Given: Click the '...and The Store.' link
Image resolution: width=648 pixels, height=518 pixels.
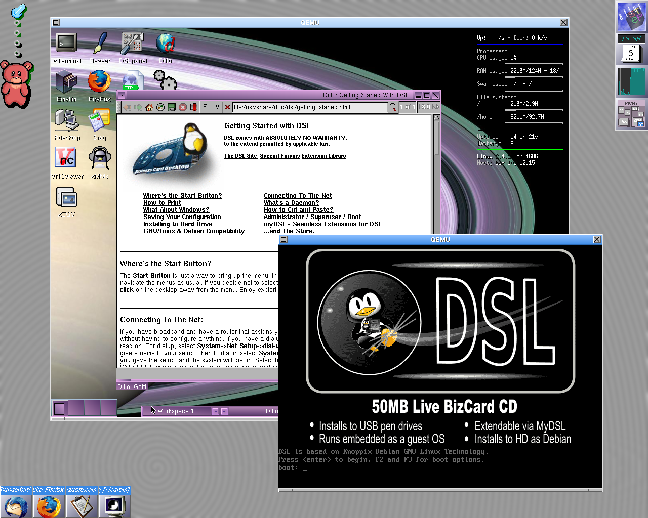Looking at the screenshot, I should 289,231.
